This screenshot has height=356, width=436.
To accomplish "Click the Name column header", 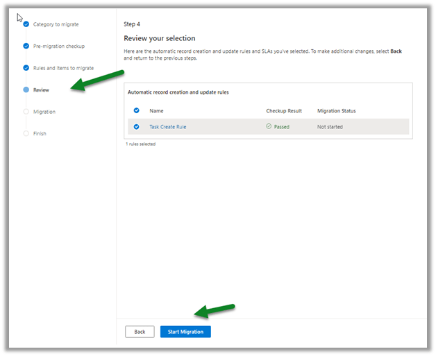I will (156, 111).
